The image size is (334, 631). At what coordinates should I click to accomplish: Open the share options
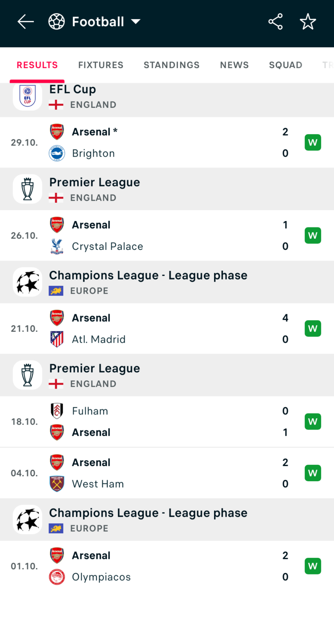click(275, 21)
